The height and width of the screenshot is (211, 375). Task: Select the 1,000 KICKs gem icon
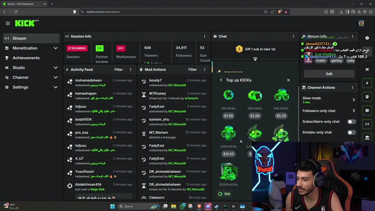[229, 133]
